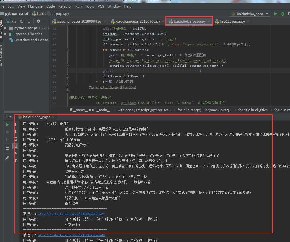Open tieba link ending pn=3

pyautogui.click(x=71, y=235)
